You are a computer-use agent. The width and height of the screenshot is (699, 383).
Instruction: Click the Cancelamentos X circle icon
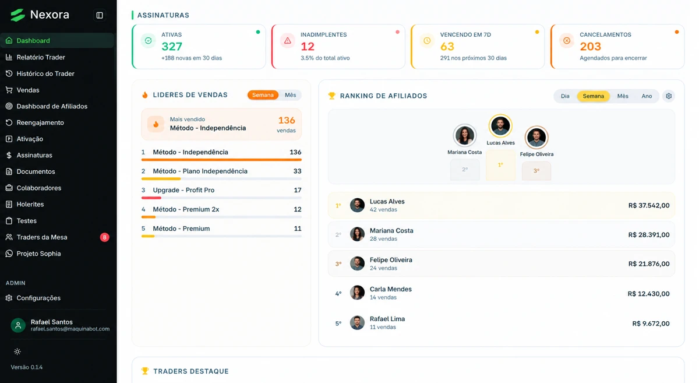(x=566, y=41)
